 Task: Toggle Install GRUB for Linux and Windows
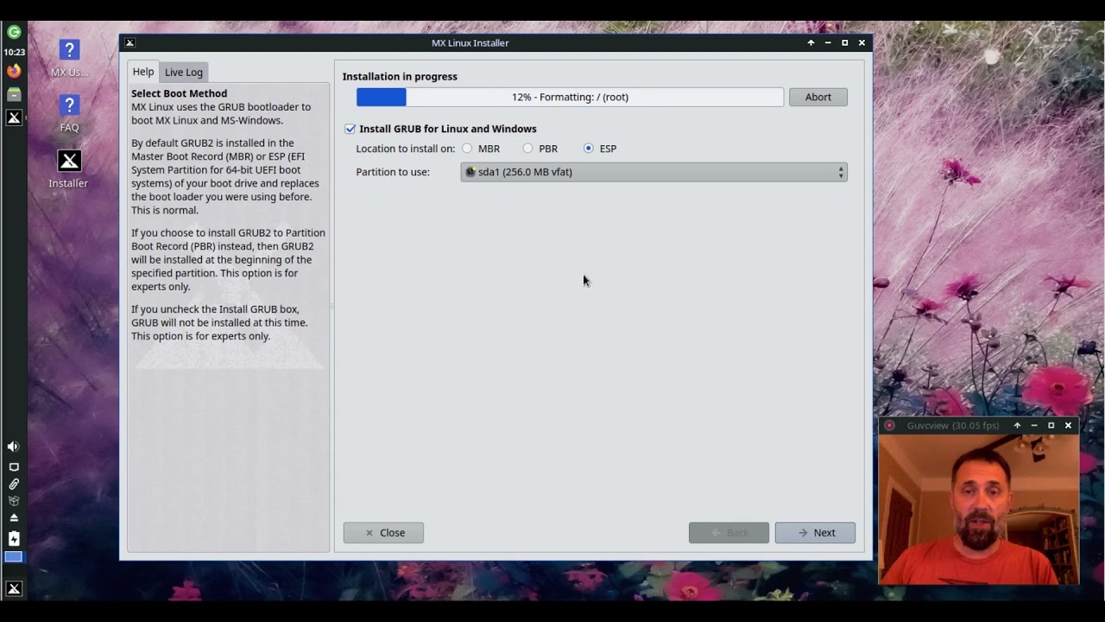tap(439, 129)
